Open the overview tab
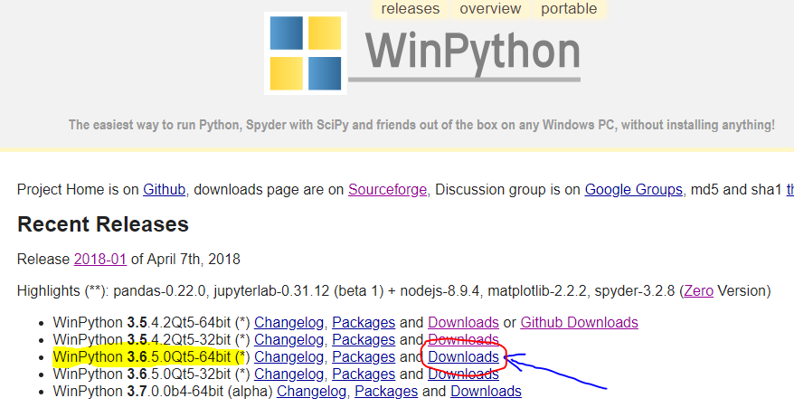Image resolution: width=794 pixels, height=417 pixels. pyautogui.click(x=490, y=9)
